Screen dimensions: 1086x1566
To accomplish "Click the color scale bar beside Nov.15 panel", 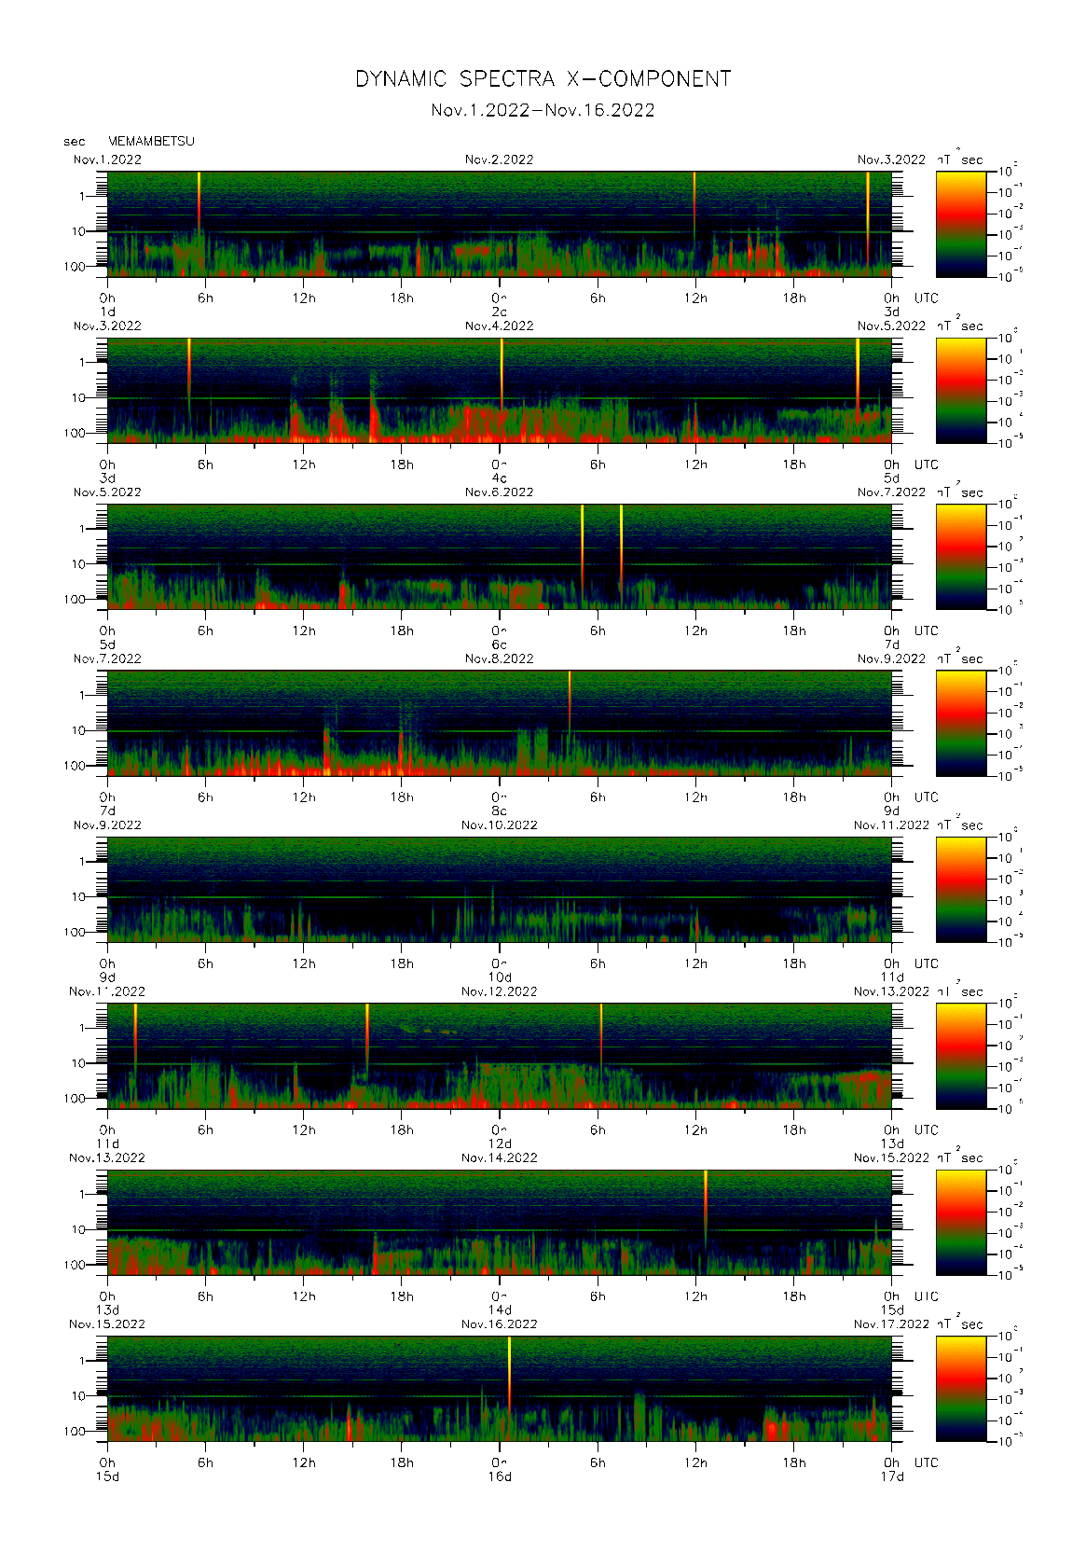I will tap(961, 1389).
